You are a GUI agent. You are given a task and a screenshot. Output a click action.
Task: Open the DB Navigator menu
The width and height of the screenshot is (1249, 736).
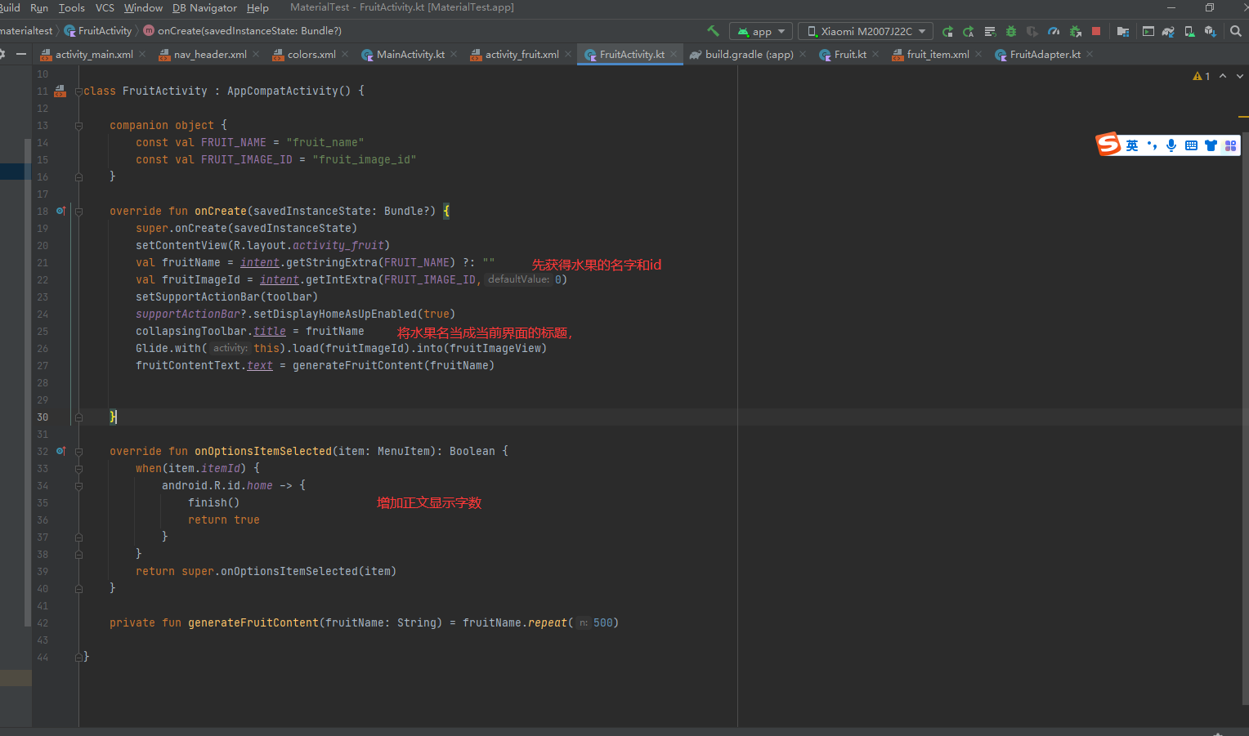[204, 7]
